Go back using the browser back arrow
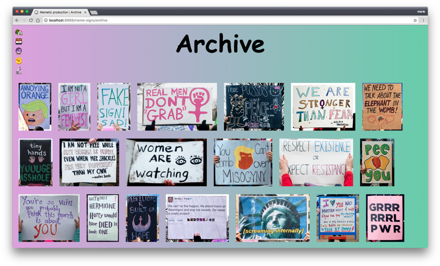Screen dimensions: 440x266 (x=17, y=20)
